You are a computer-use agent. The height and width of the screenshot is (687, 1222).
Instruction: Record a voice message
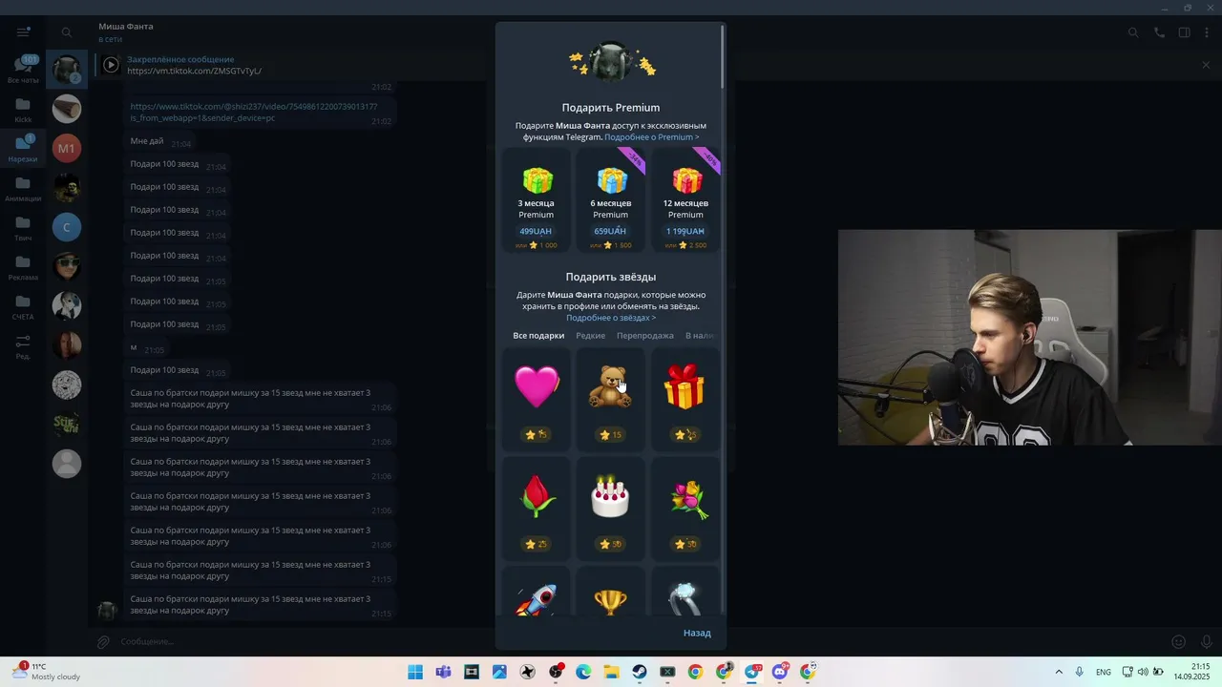pos(1206,642)
